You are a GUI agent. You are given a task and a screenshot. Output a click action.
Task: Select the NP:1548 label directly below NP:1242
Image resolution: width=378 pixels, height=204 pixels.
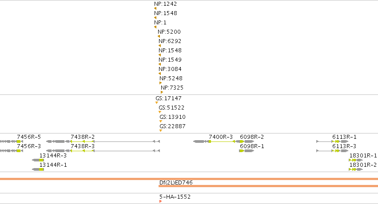click(x=166, y=13)
